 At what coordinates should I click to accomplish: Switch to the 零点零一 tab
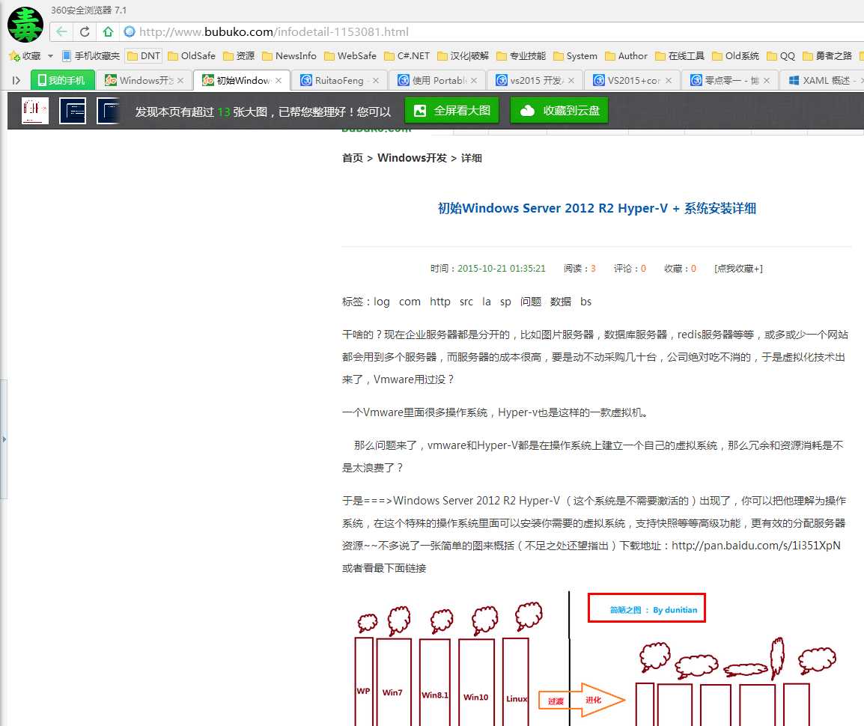729,80
